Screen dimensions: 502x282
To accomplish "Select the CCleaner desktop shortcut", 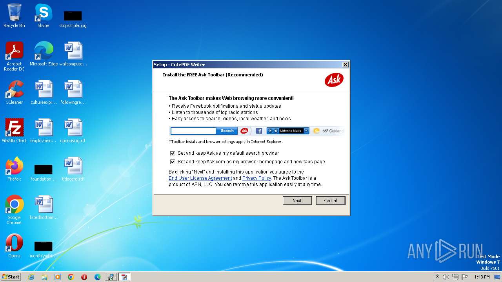I will pos(14,92).
